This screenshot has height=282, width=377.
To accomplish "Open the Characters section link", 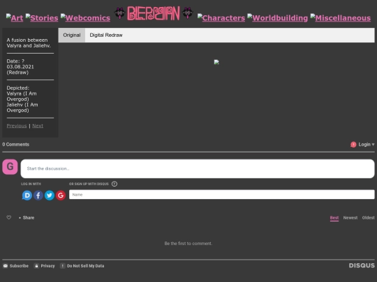I will pos(221,17).
